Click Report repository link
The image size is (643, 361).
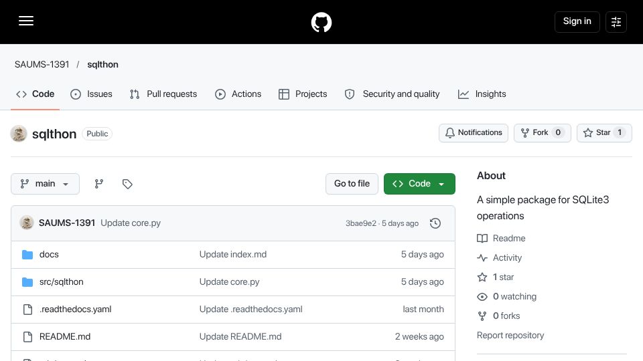[510, 336]
